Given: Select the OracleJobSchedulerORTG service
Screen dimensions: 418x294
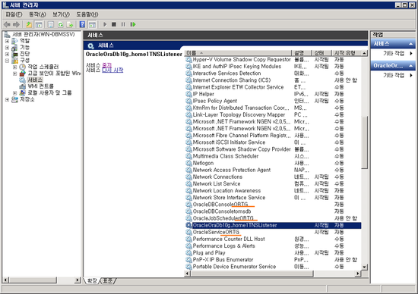Looking at the screenshot, I should [274, 218].
